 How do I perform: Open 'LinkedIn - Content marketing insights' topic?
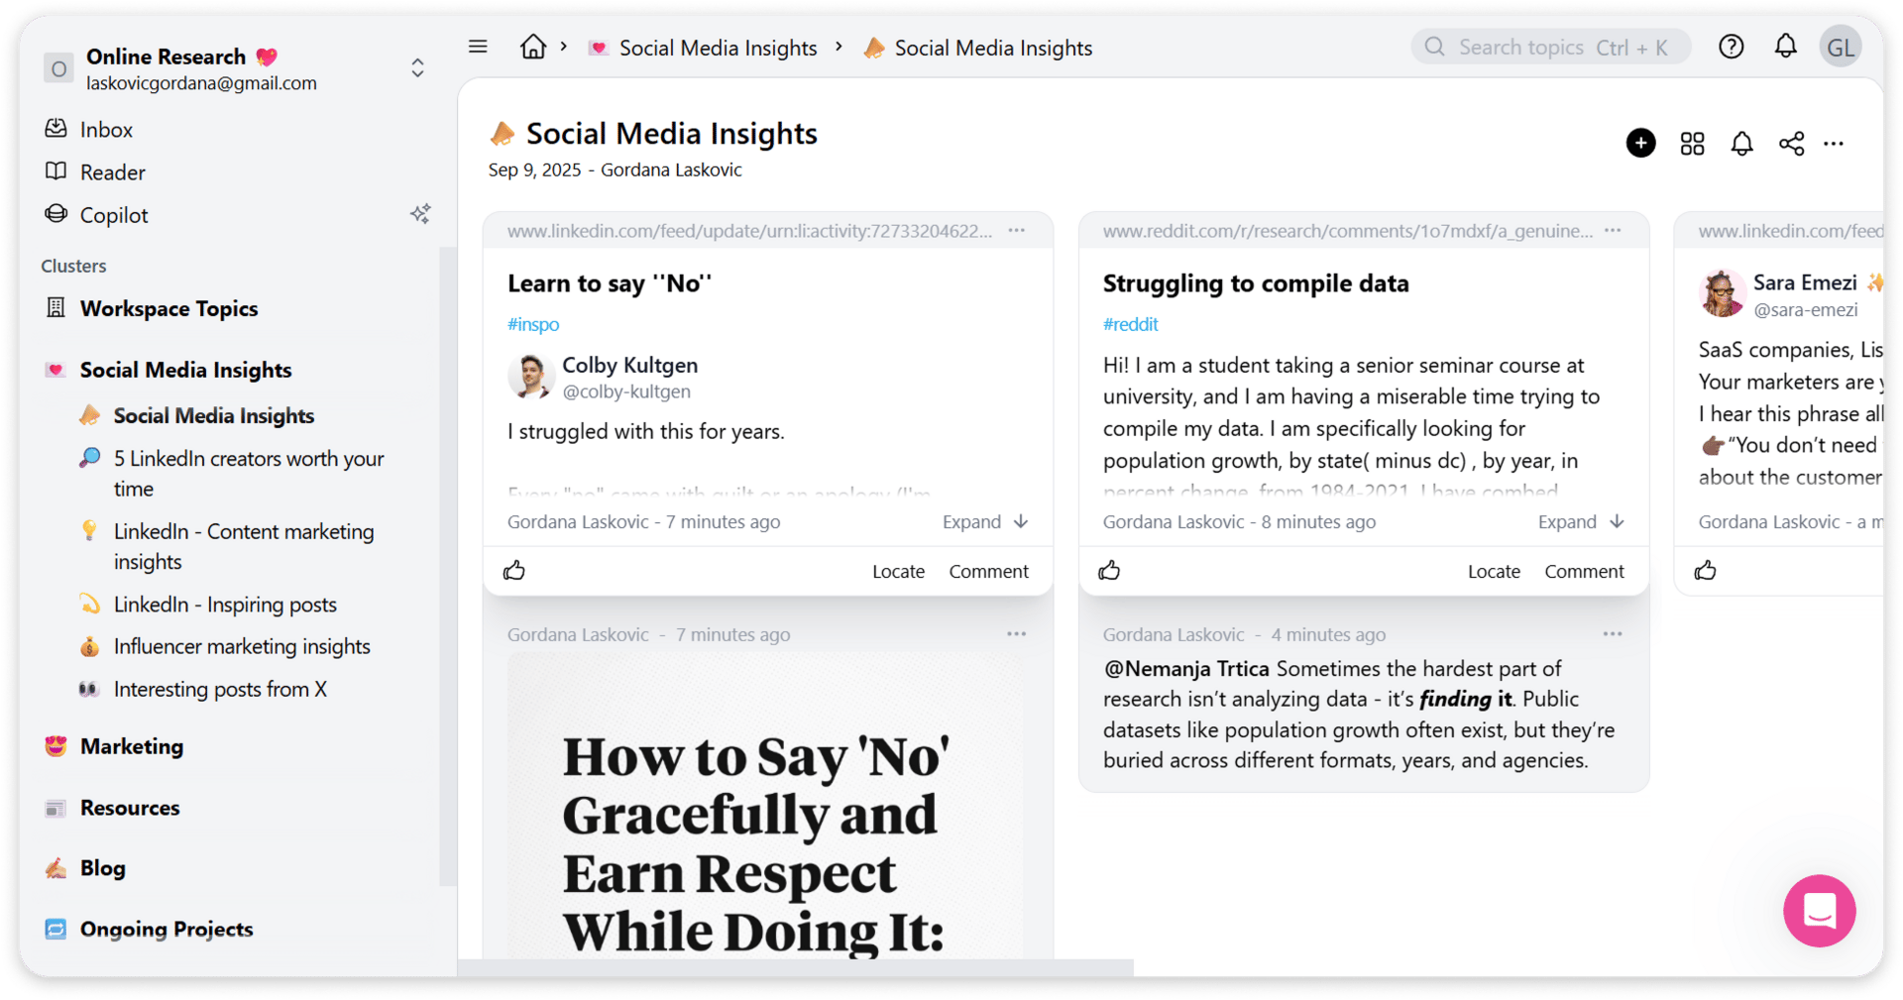[243, 546]
